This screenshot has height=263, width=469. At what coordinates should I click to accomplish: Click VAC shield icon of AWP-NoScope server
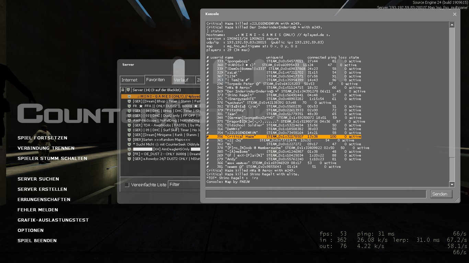129,121
